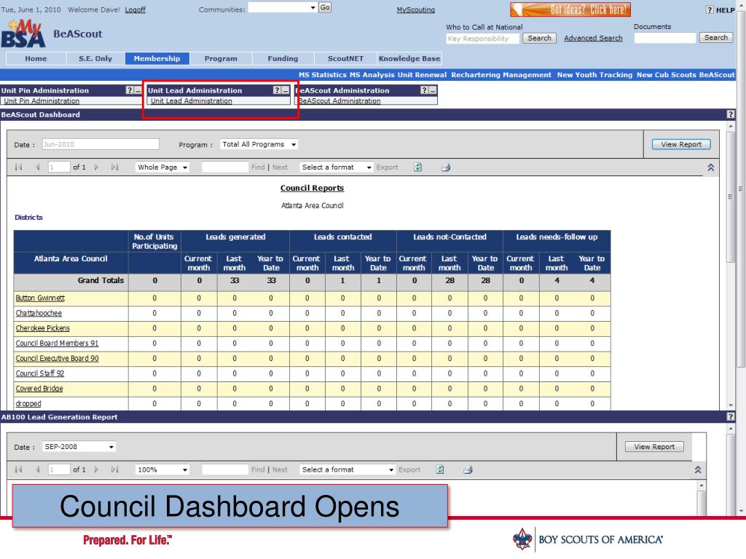Click View Report in BeAScout Dashboard
This screenshot has width=746, height=559.
pyautogui.click(x=681, y=145)
